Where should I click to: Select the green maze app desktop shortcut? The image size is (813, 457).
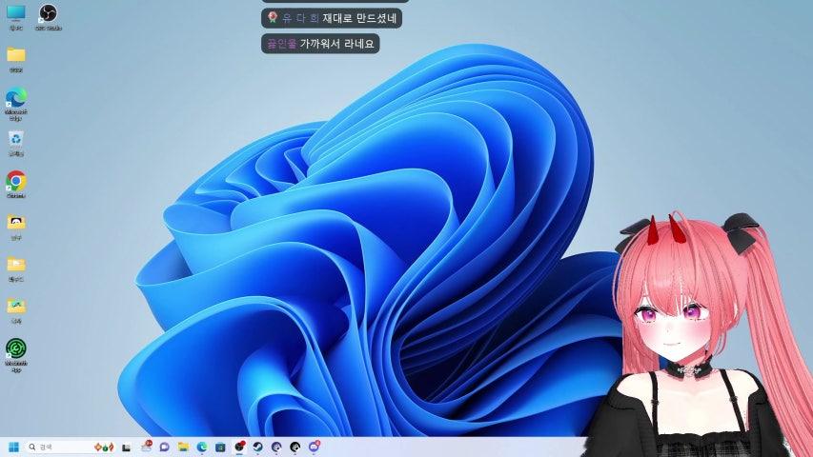point(16,348)
